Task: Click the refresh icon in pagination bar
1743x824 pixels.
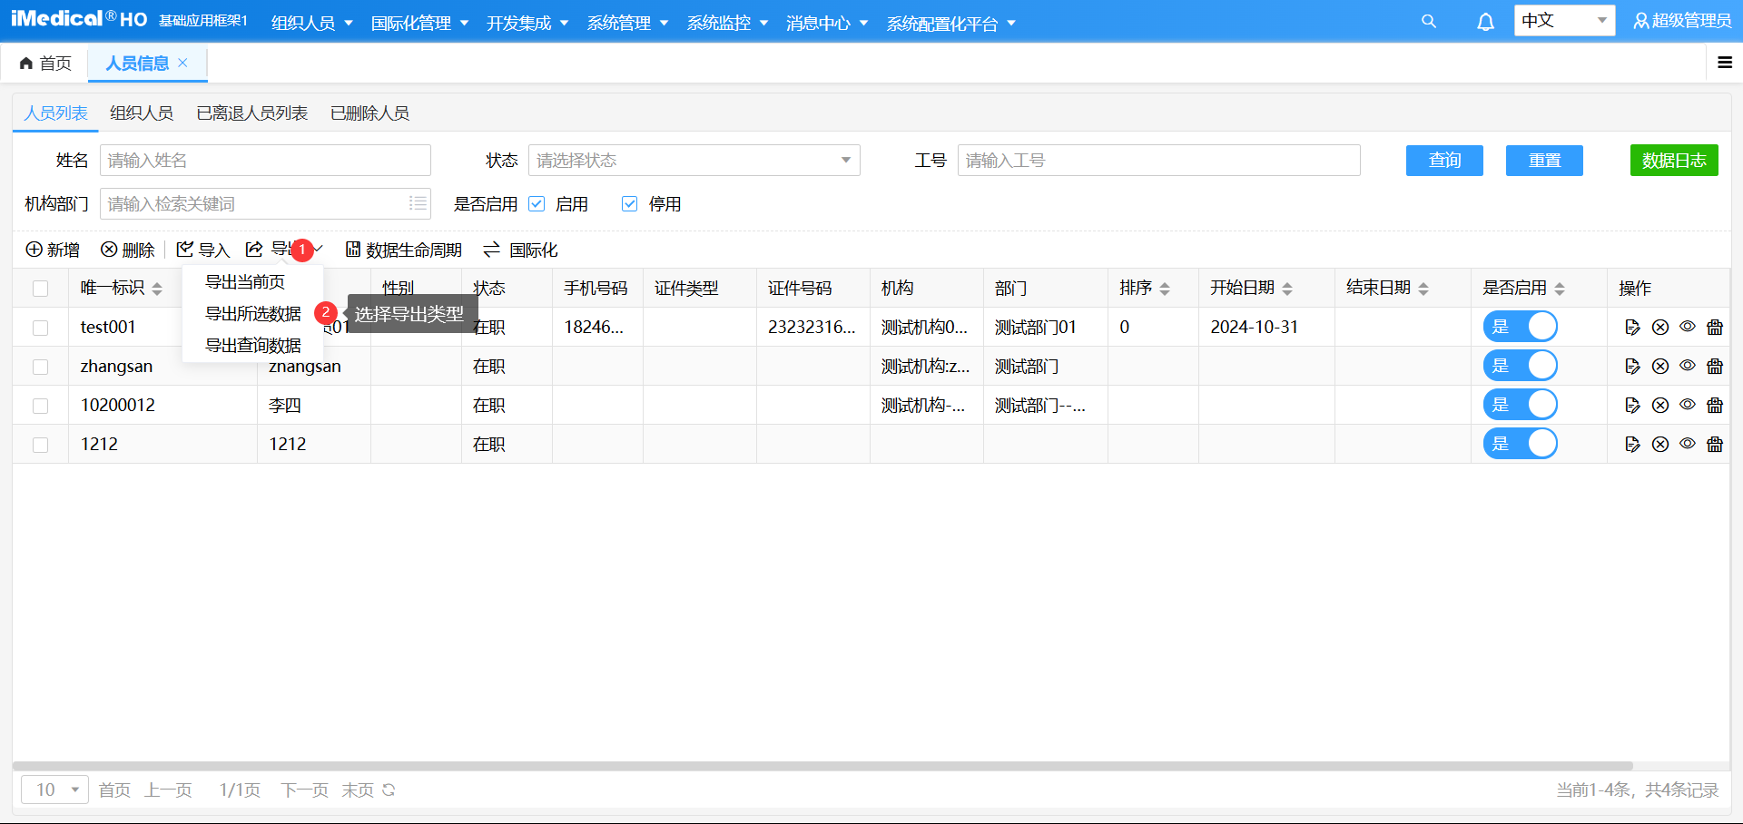Action: click(389, 790)
